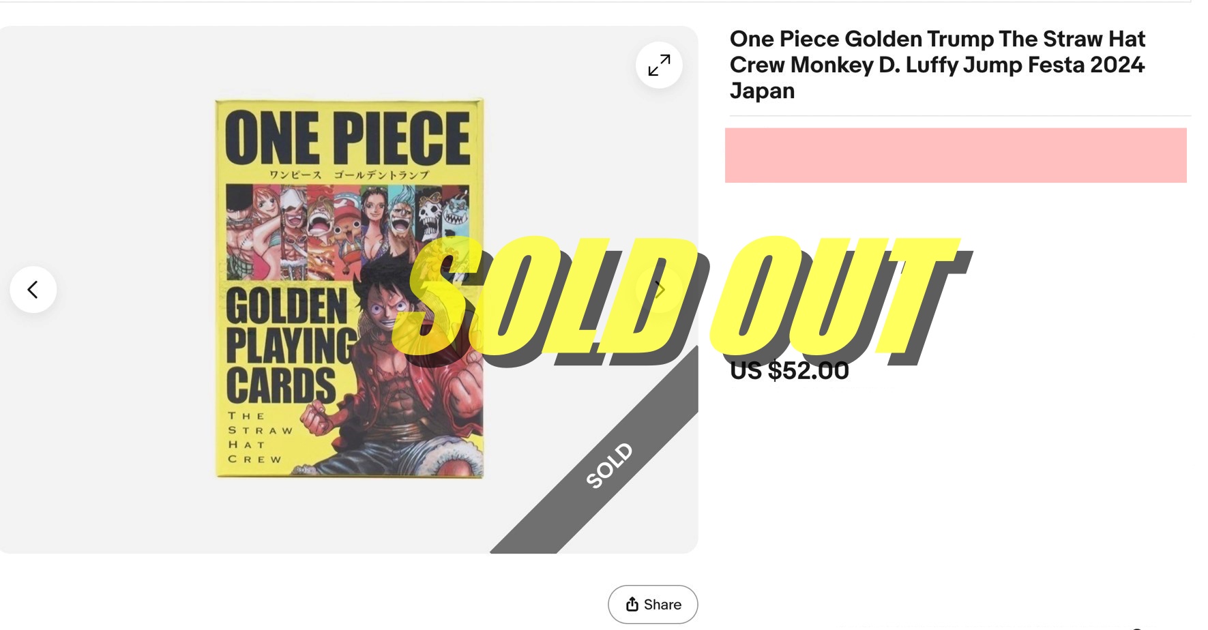Click the One Piece Golden Trump title
Screen dimensions: 1208x630
point(937,65)
